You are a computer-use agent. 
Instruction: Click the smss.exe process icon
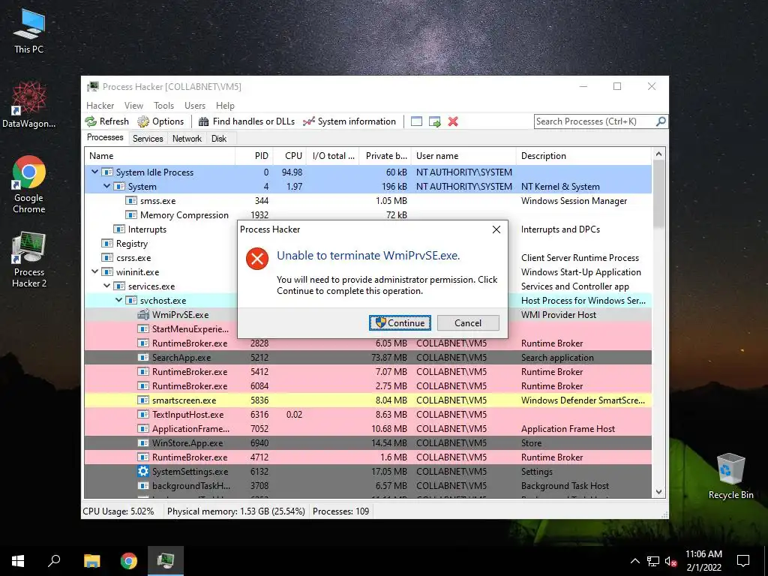click(130, 201)
